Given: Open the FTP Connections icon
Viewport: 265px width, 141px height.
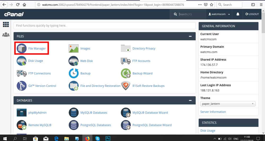Looking at the screenshot, I should 21,73.
